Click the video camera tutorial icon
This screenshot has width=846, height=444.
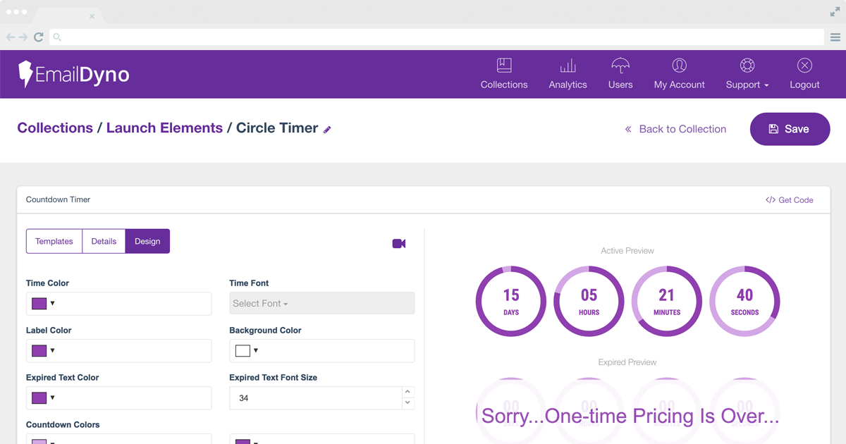pos(399,244)
